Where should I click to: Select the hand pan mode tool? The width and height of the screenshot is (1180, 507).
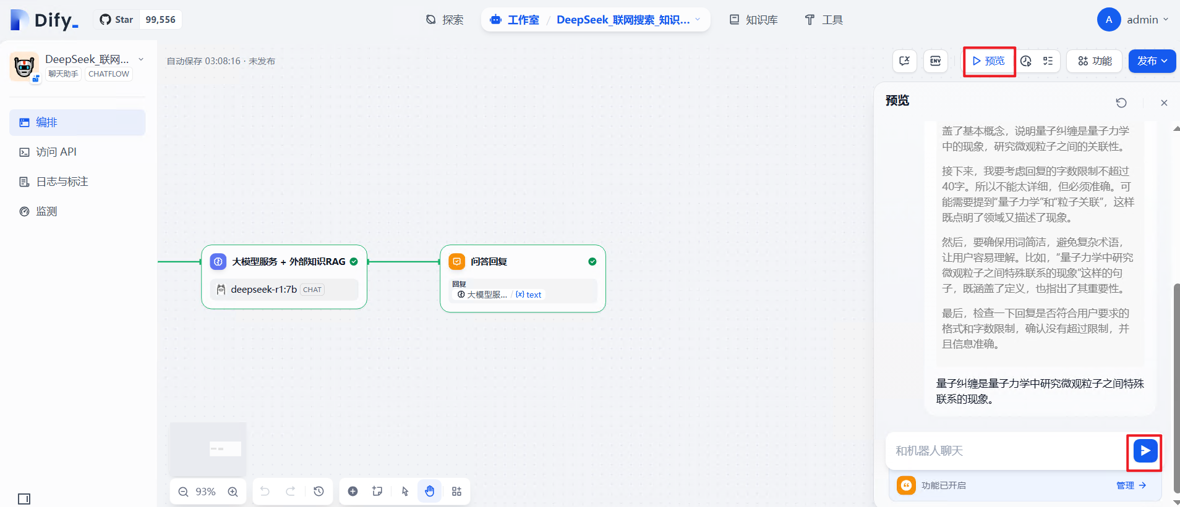[430, 492]
